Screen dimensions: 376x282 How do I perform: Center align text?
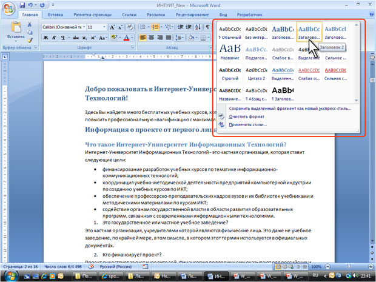click(151, 38)
